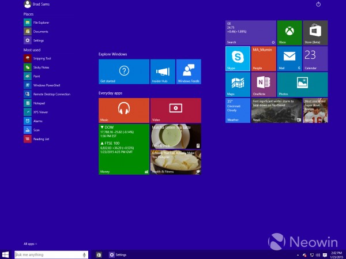Open the Store (Beta) tile

click(x=315, y=33)
